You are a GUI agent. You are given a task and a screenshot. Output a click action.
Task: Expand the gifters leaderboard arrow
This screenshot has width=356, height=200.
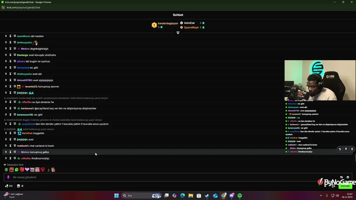(178, 33)
